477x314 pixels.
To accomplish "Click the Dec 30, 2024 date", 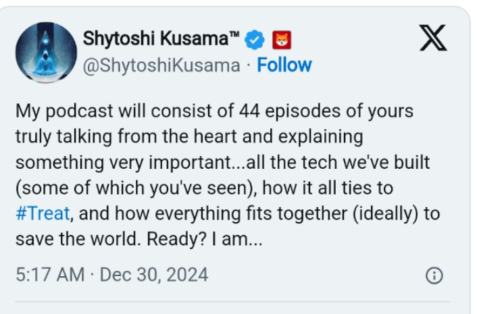I will 153,276.
